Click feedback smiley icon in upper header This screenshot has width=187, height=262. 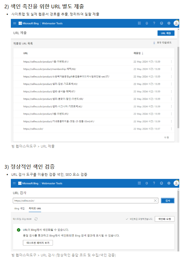tap(162, 23)
